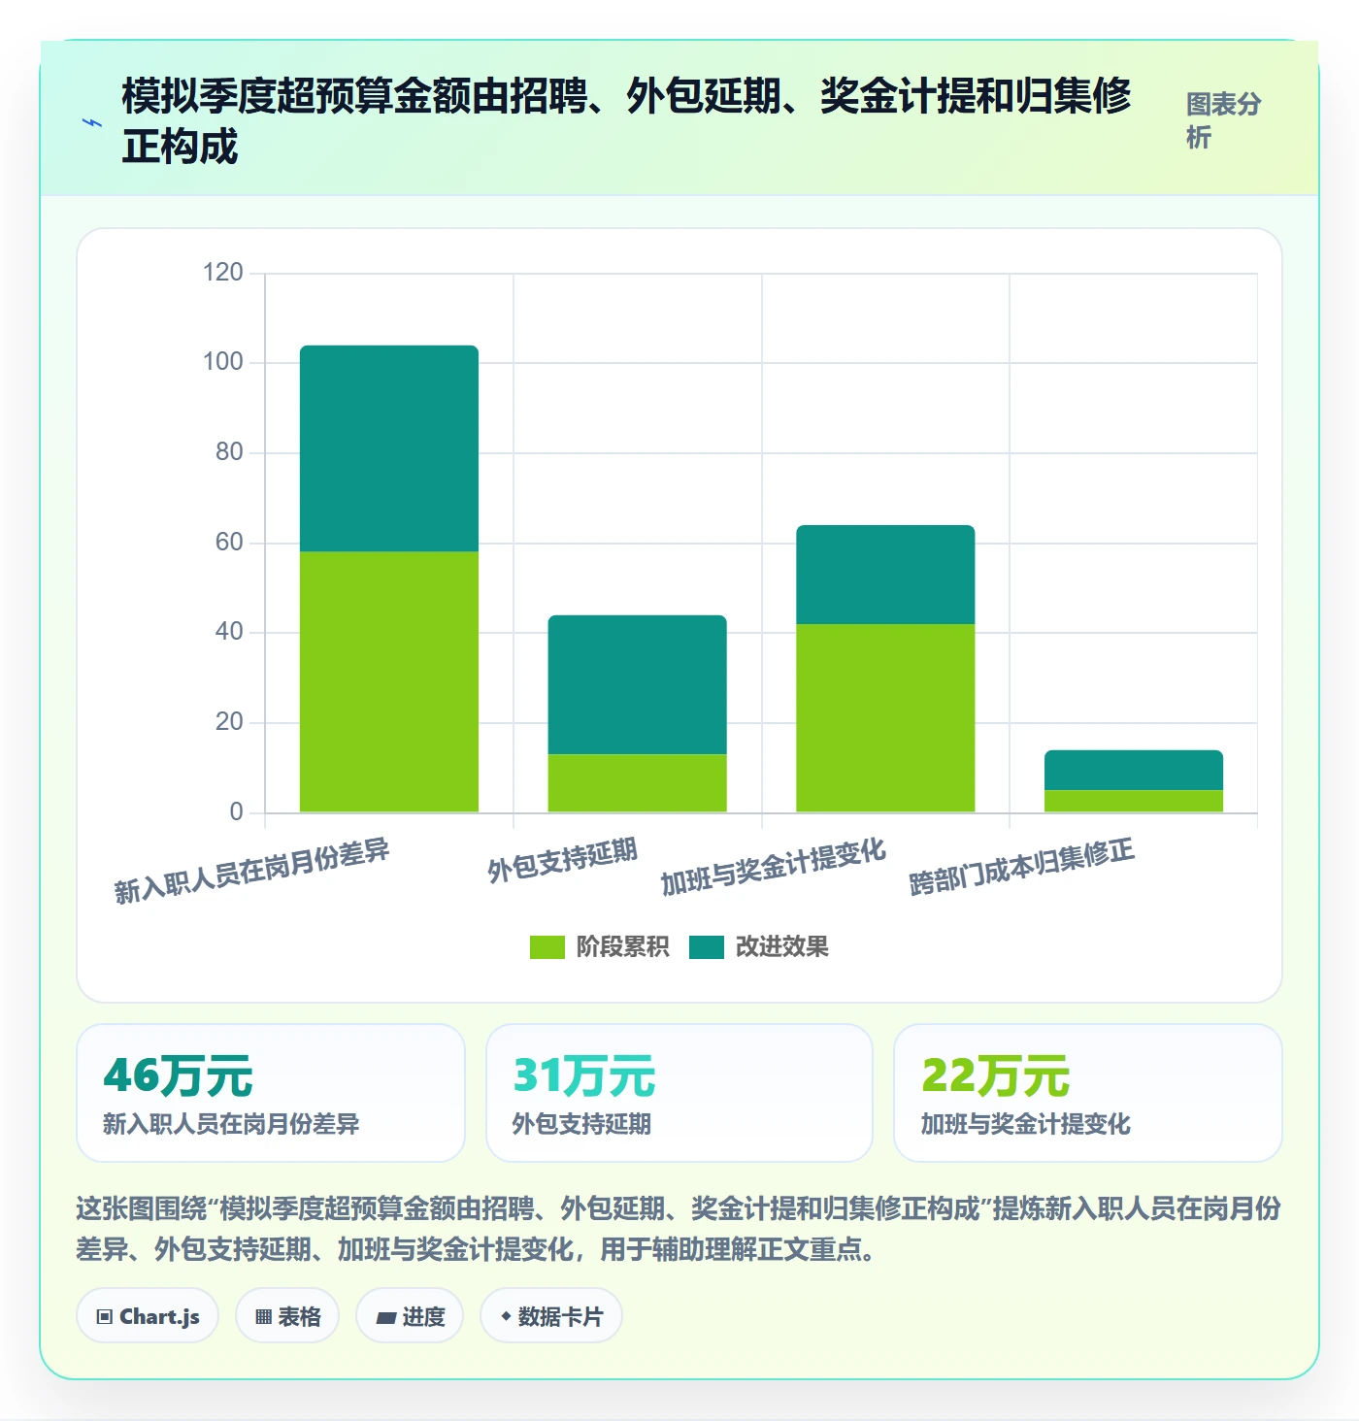This screenshot has height=1421, width=1359.
Task: Click the y-axis value 20
Action: (229, 722)
